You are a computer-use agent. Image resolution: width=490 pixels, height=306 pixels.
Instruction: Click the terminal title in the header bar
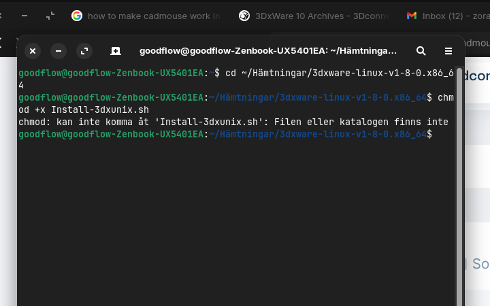pyautogui.click(x=267, y=51)
